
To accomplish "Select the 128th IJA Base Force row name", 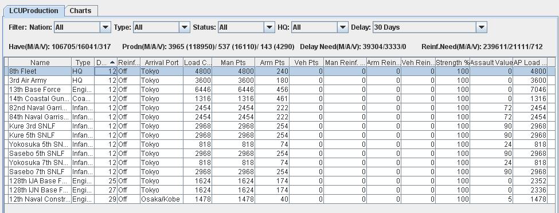I will pyautogui.click(x=40, y=180).
